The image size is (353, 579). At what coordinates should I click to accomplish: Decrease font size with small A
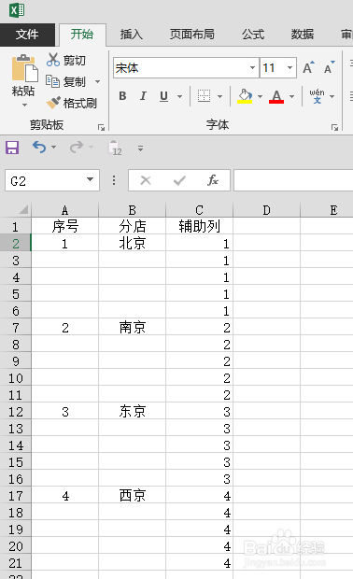(329, 68)
